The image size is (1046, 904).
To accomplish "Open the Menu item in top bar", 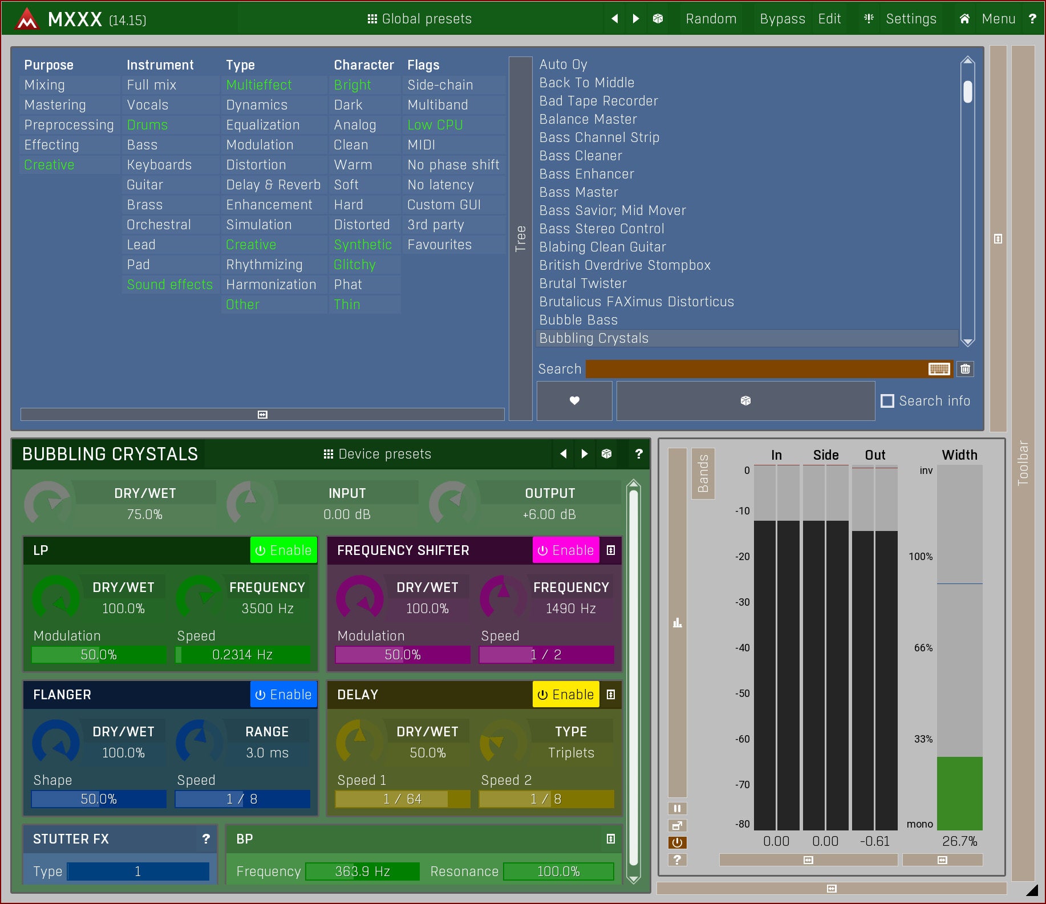I will pos(998,19).
